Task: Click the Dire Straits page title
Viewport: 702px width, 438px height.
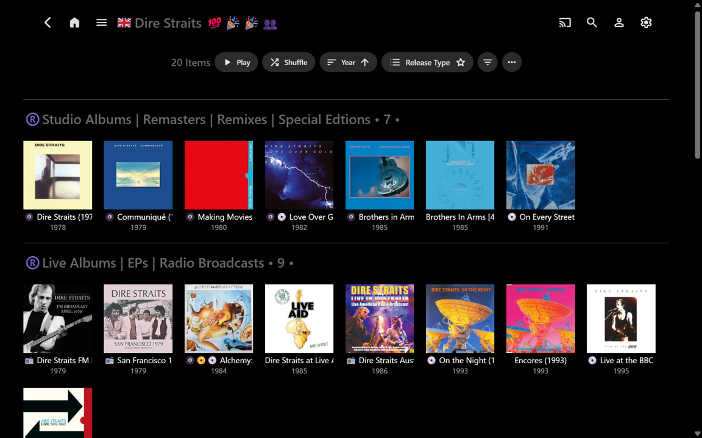Action: [168, 23]
